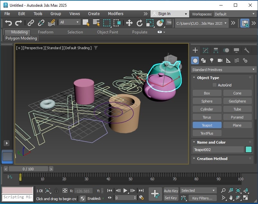This screenshot has height=204, width=258.
Task: Click the Pyramid primitive button
Action: point(237,117)
